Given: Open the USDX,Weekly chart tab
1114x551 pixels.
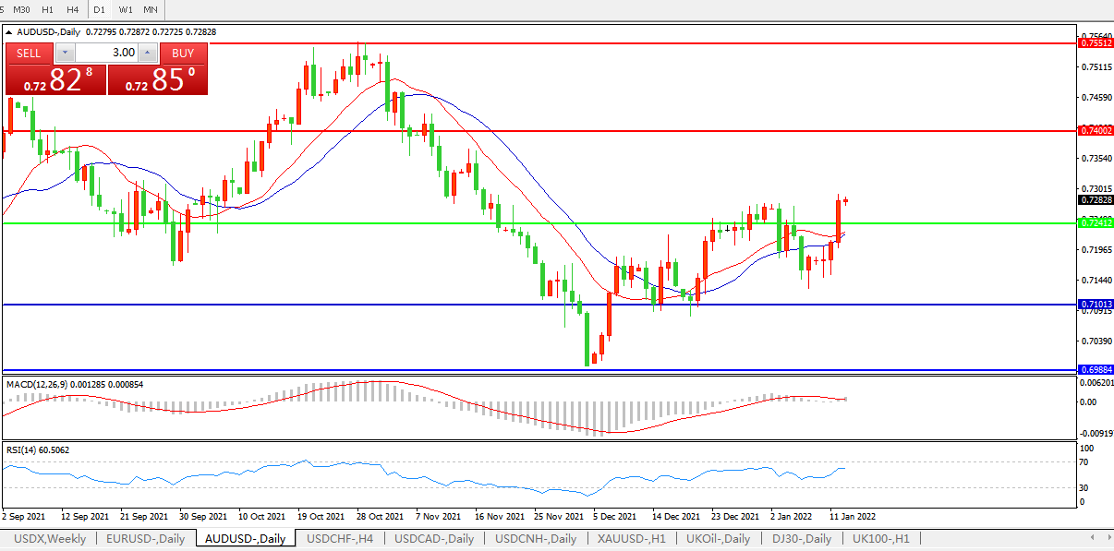Looking at the screenshot, I should click(x=51, y=539).
